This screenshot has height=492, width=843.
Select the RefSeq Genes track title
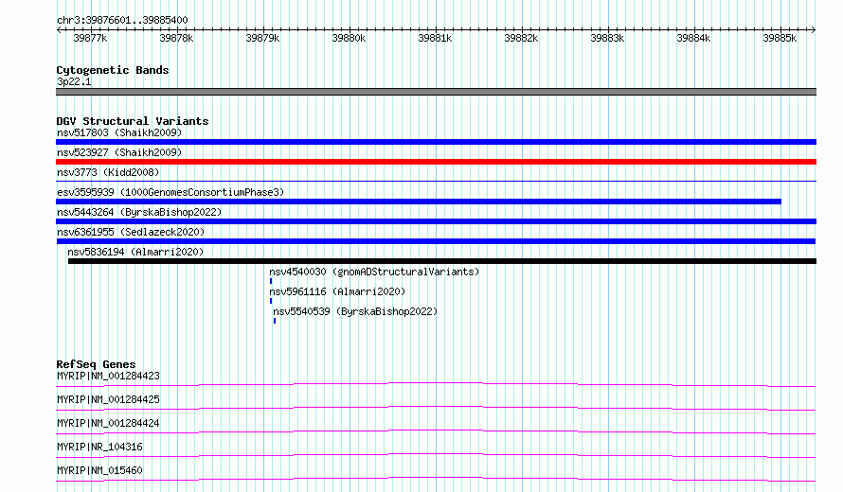click(x=96, y=364)
